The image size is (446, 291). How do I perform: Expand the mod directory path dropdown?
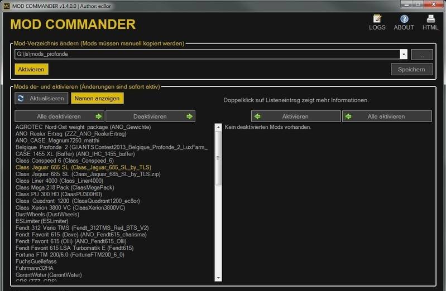click(403, 55)
